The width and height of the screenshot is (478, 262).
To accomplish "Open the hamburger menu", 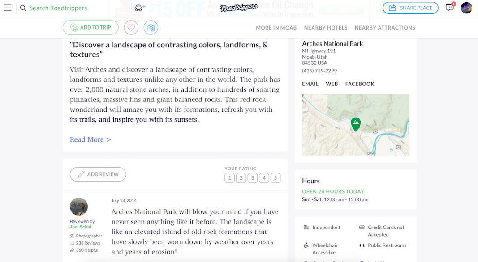I will point(8,8).
